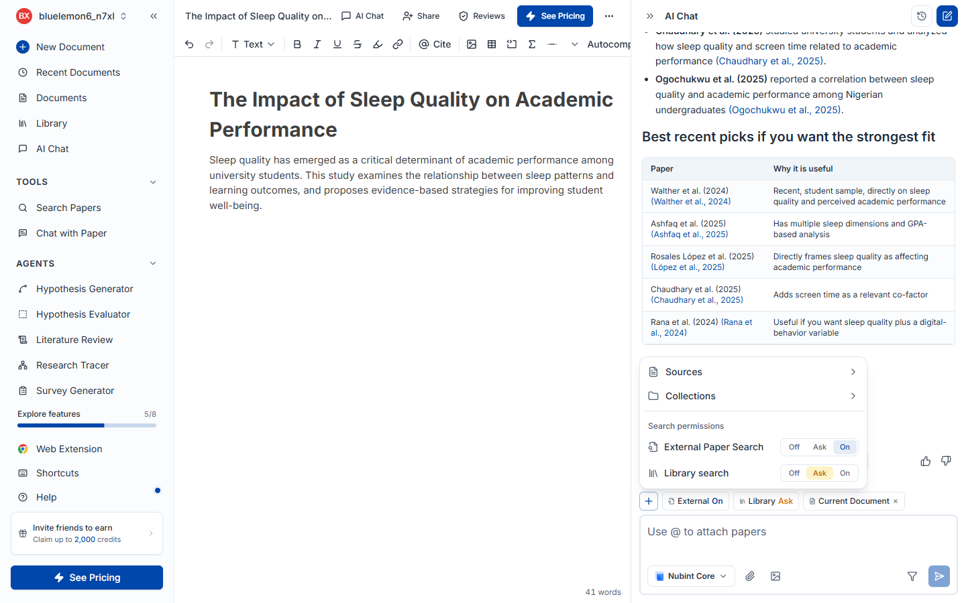This screenshot has height=603, width=966.
Task: Open the Nubint Core model dropdown
Action: tap(691, 576)
